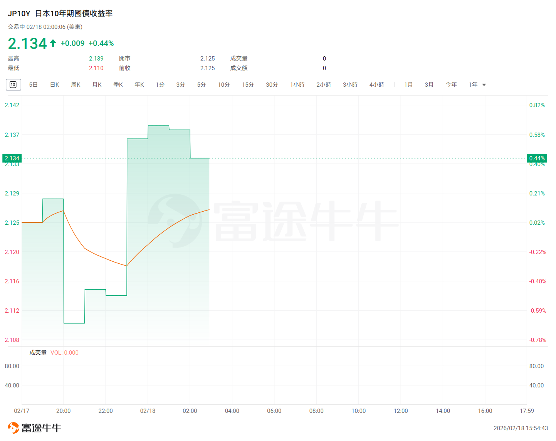Click the 成交量 volume indicator label
The image size is (556, 441).
pos(38,353)
